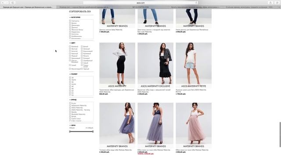Go forward using Safari's forward arrow
The height and width of the screenshot is (158, 281).
(x=7, y=3)
